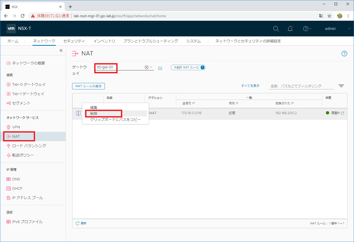354x242 pixels.
Task: Click the NAT page help icon
Action: coord(344,54)
